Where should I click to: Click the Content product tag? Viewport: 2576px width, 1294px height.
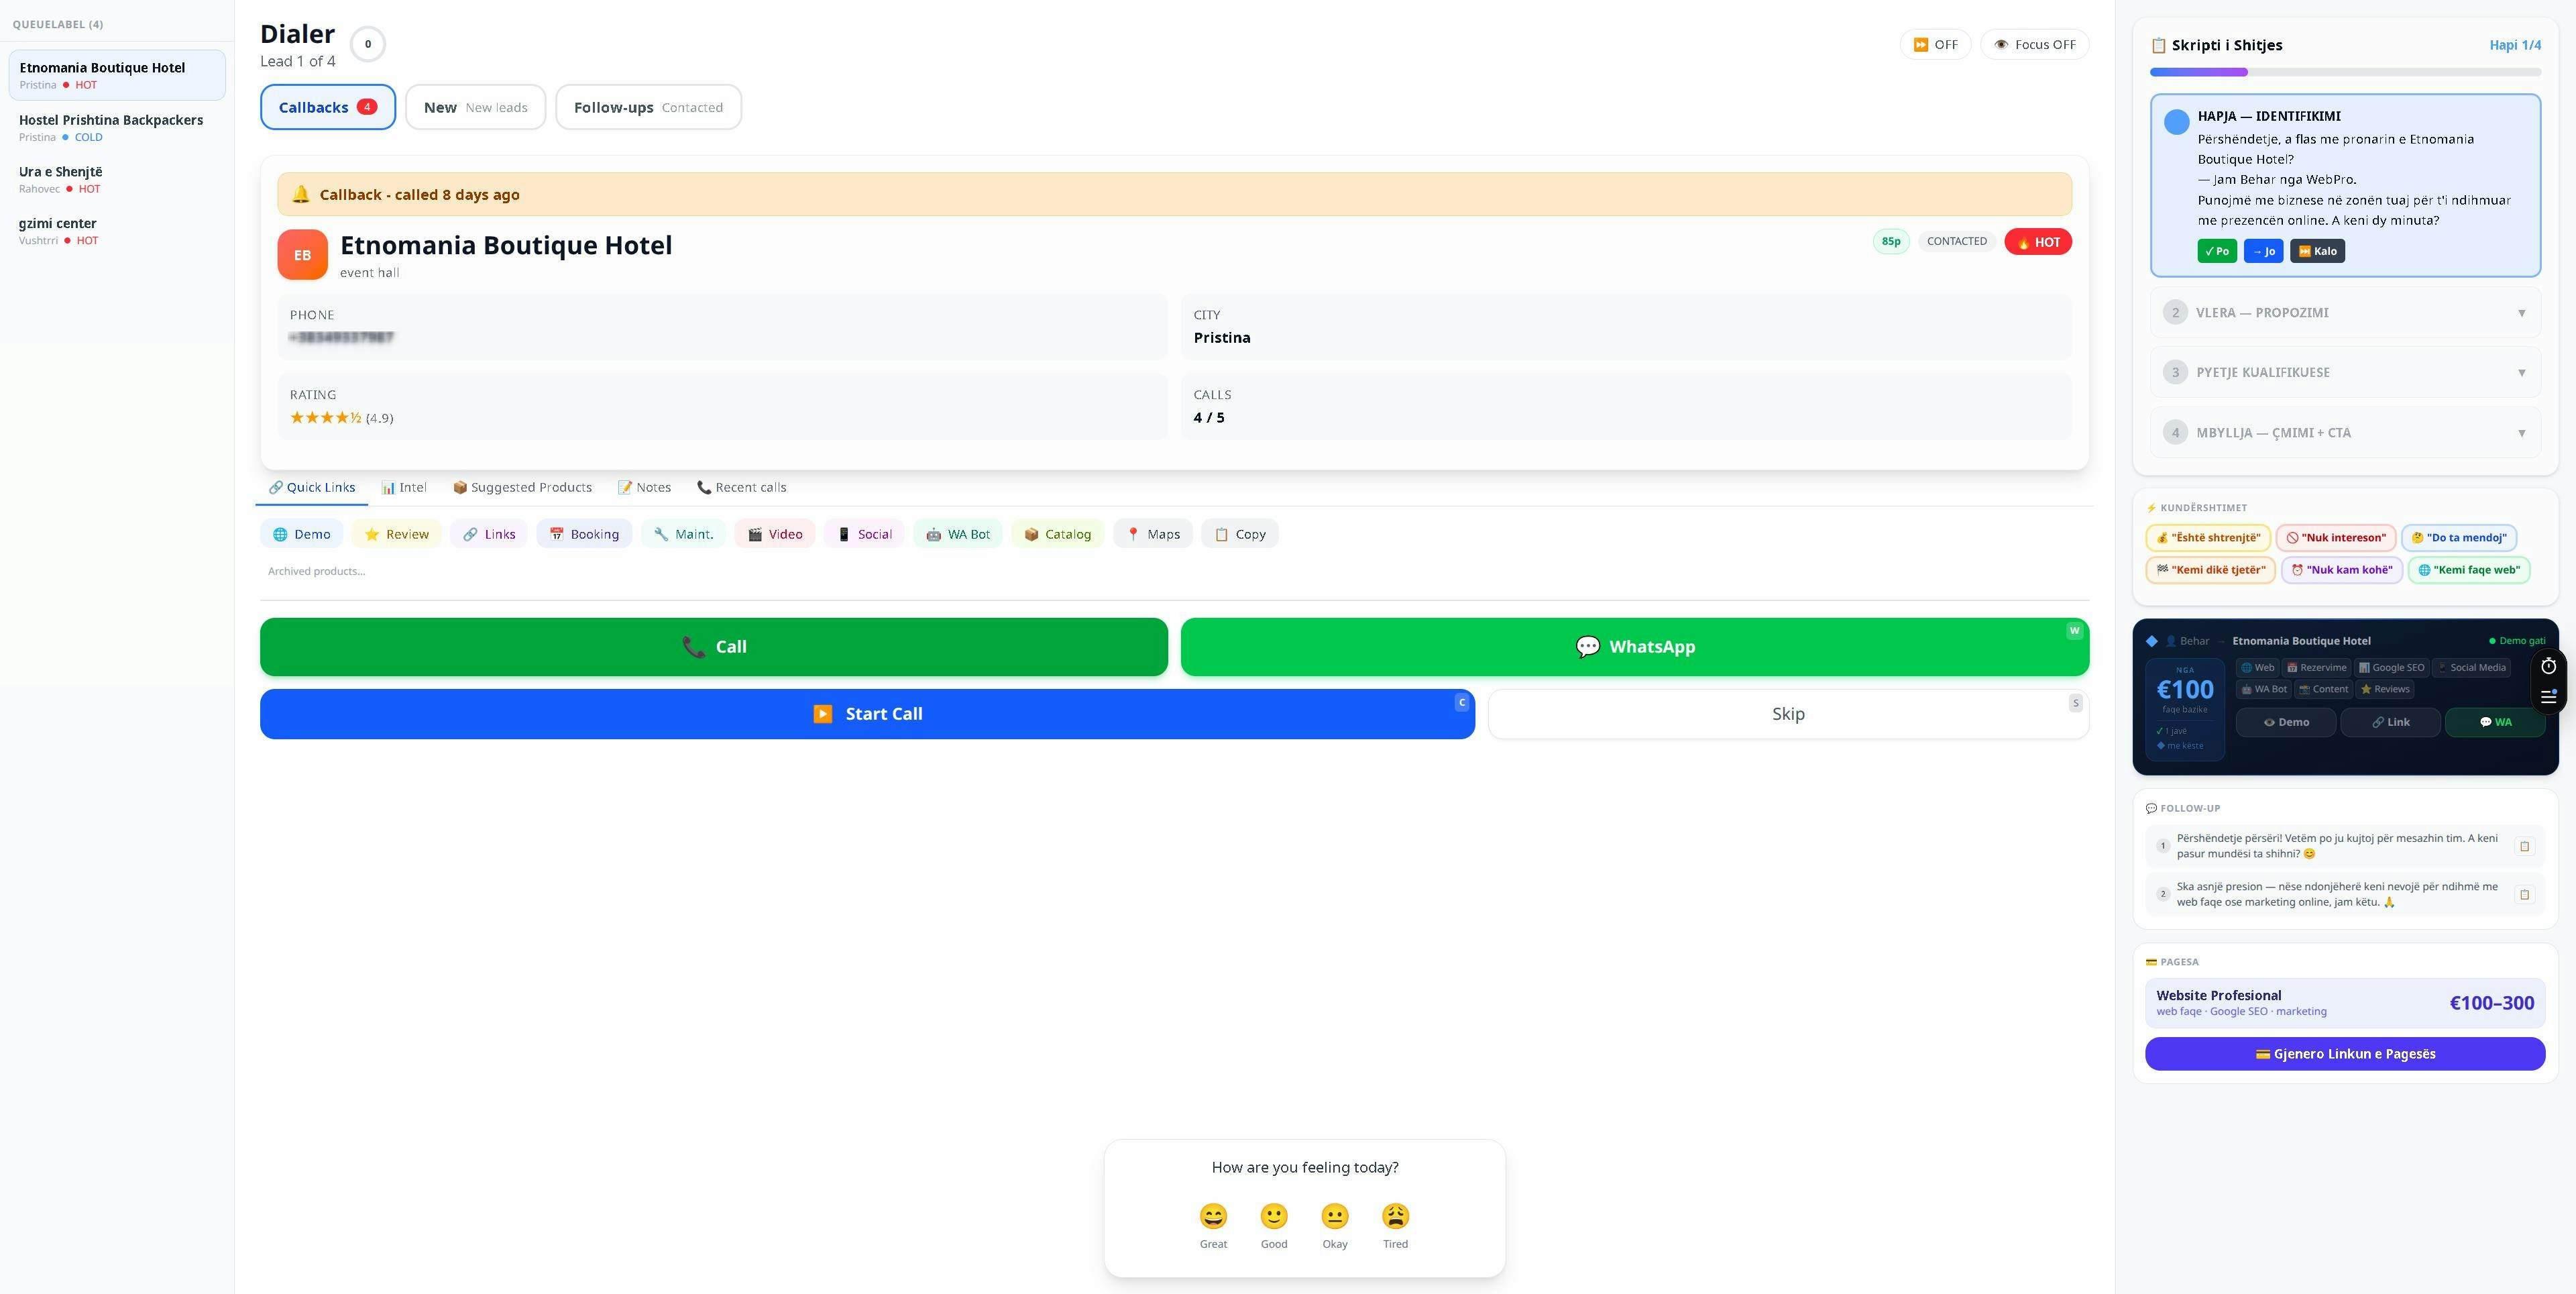click(x=2324, y=689)
